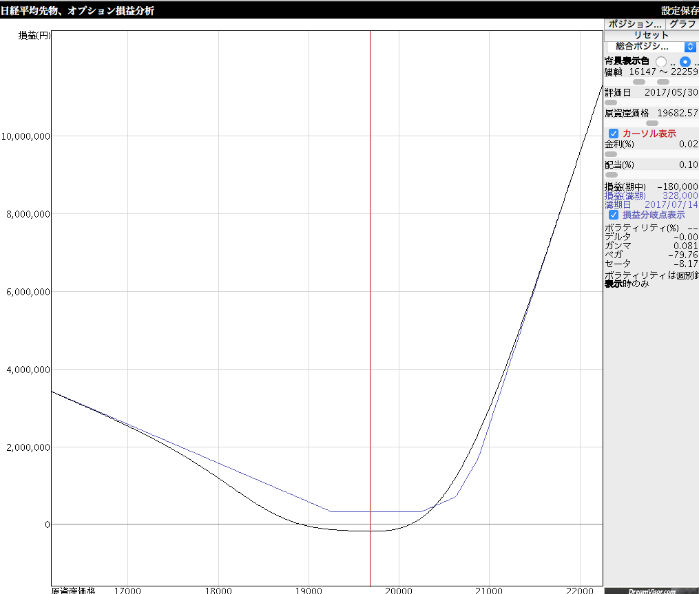Image resolution: width=699 pixels, height=594 pixels.
Task: Disable the 損益分岐点表示 checkbox
Action: [614, 215]
